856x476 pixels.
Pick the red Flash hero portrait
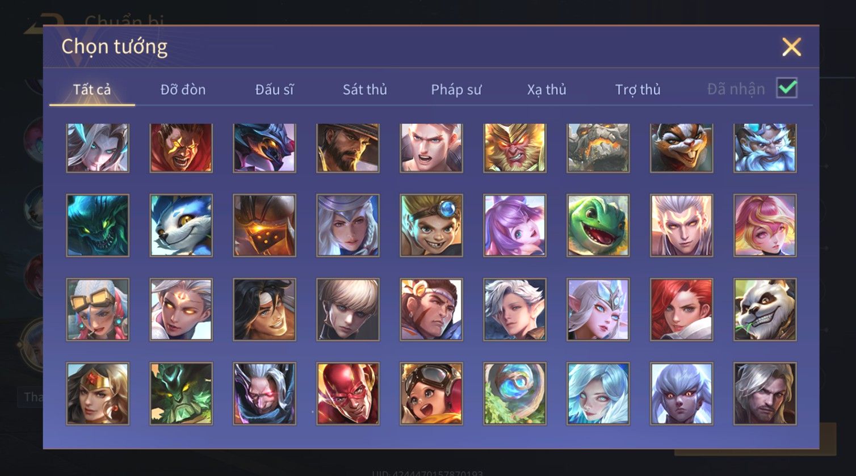(x=348, y=394)
